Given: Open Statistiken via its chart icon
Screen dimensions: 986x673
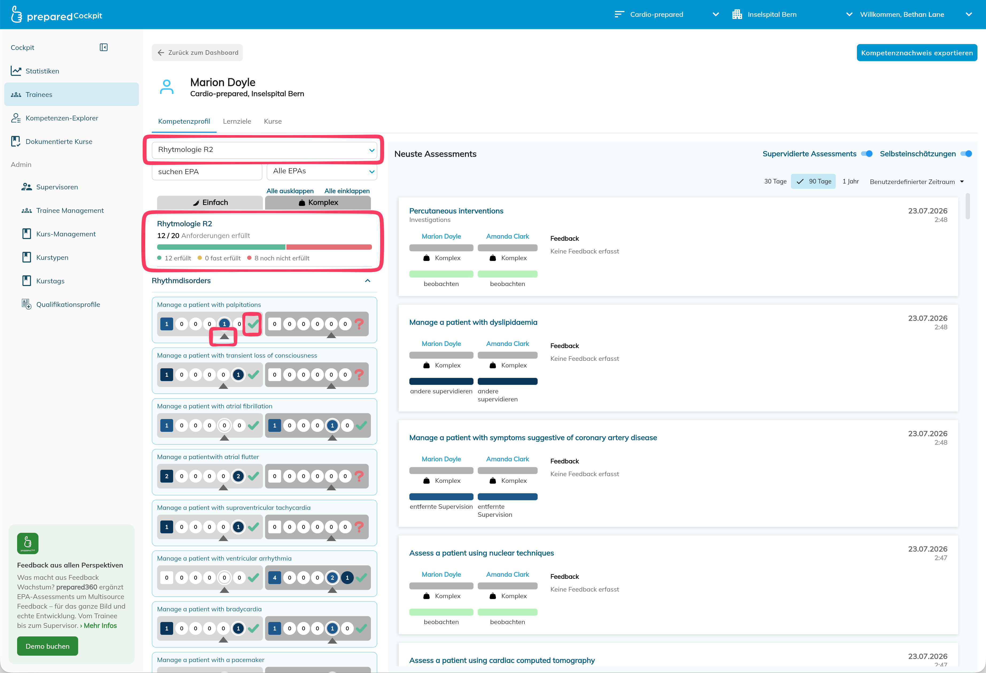Looking at the screenshot, I should pyautogui.click(x=16, y=71).
